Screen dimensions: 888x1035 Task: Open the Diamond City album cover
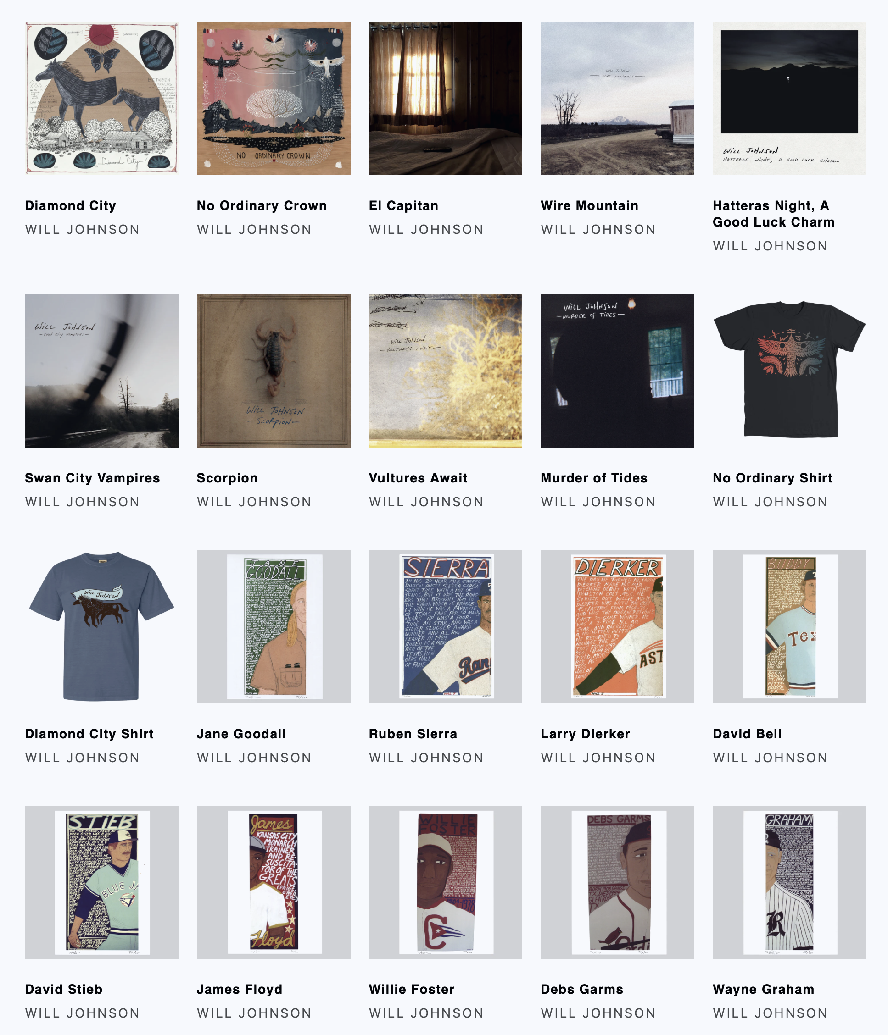click(x=101, y=98)
